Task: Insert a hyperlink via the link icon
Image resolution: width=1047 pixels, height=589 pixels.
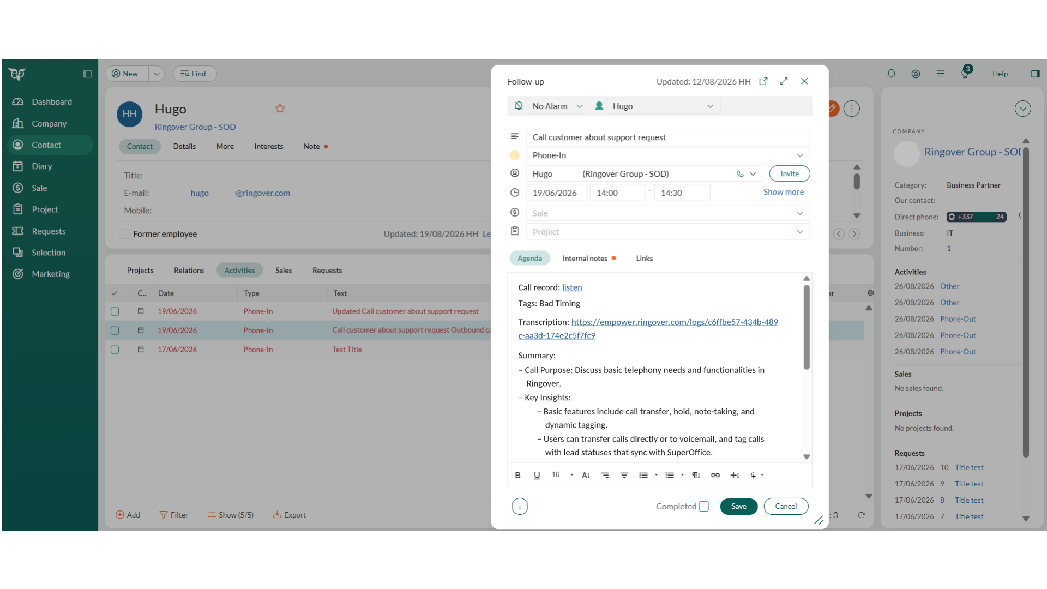Action: [715, 475]
